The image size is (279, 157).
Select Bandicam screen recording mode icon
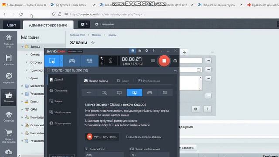point(52,61)
